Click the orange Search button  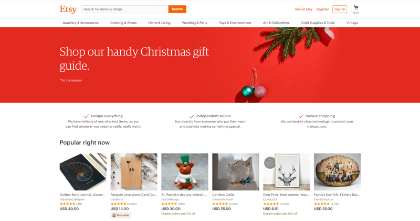[177, 9]
